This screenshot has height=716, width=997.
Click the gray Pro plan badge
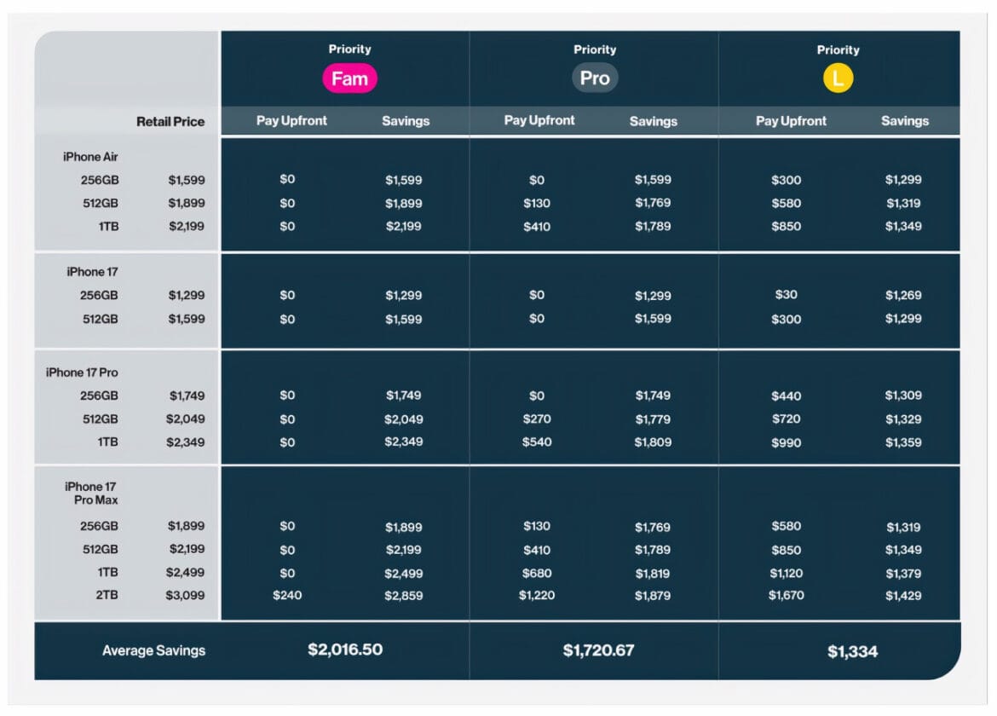click(595, 78)
